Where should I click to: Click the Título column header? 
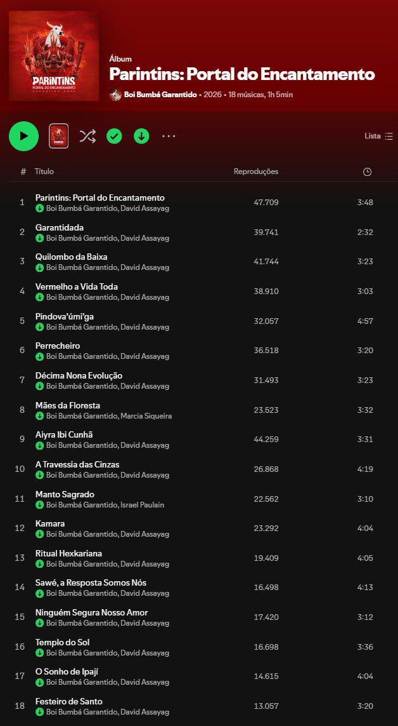pyautogui.click(x=44, y=171)
